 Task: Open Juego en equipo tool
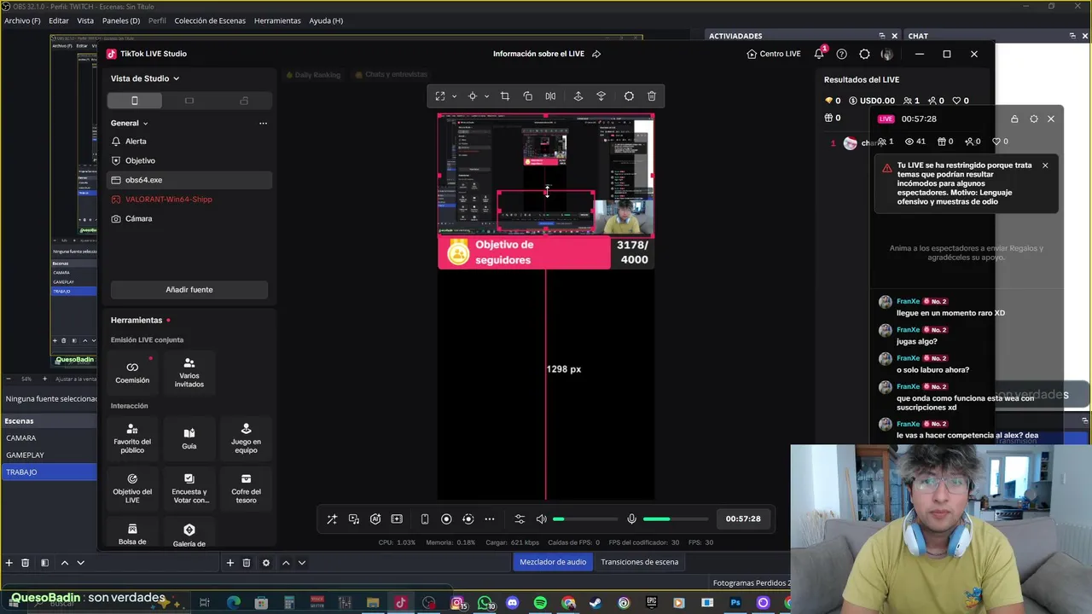click(246, 438)
